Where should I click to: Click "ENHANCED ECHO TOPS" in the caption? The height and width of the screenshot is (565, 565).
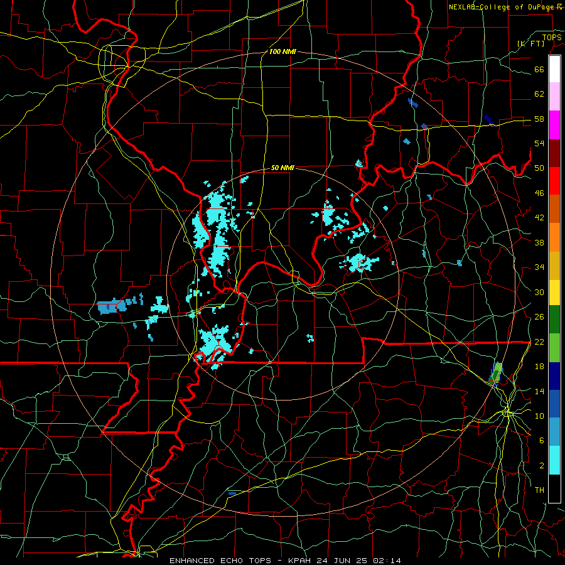tap(220, 561)
